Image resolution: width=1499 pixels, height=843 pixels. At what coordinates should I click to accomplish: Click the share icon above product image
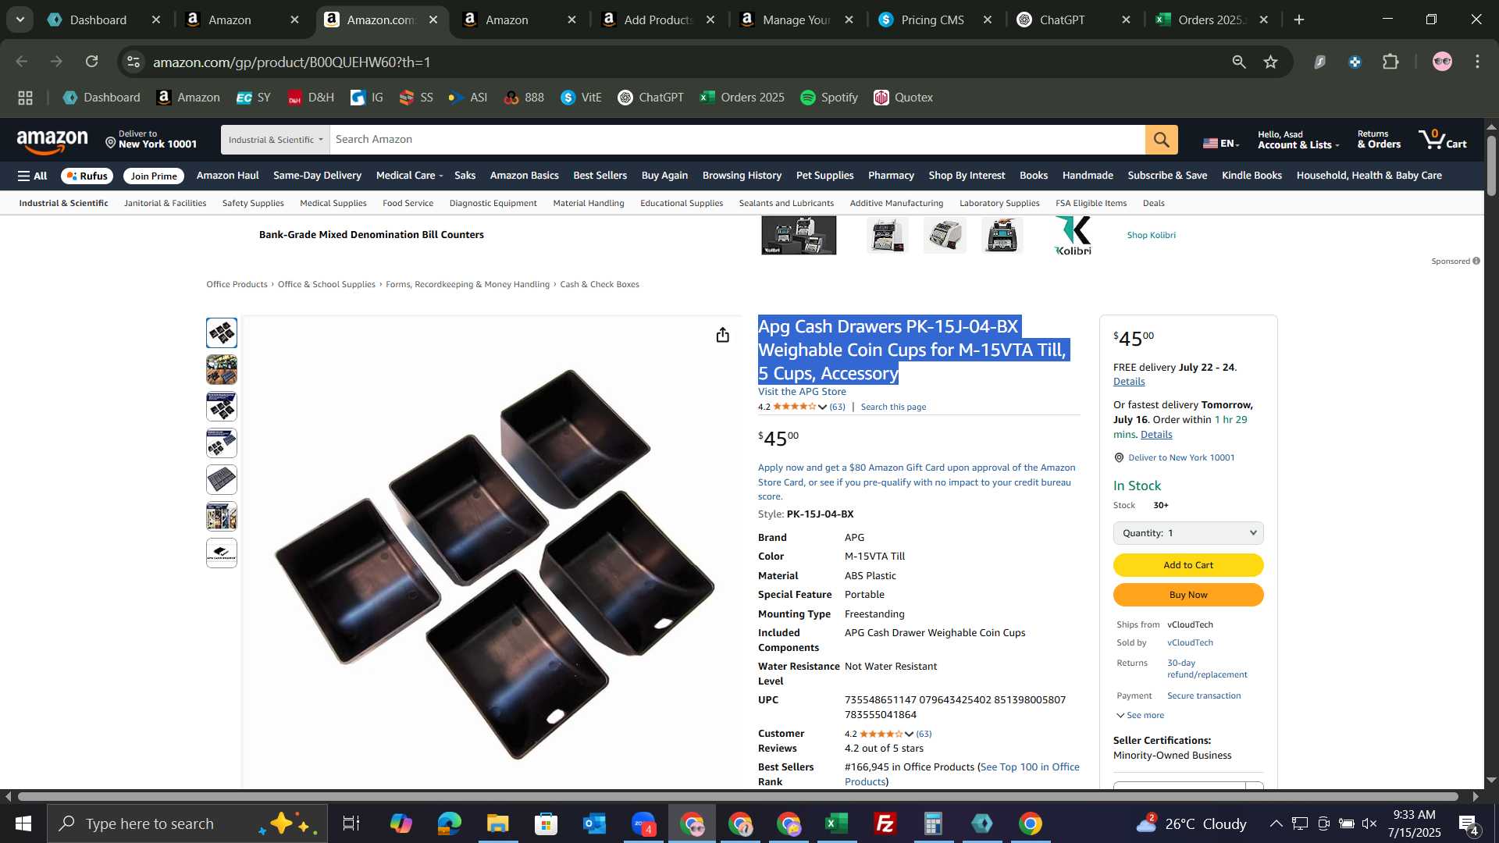click(722, 335)
